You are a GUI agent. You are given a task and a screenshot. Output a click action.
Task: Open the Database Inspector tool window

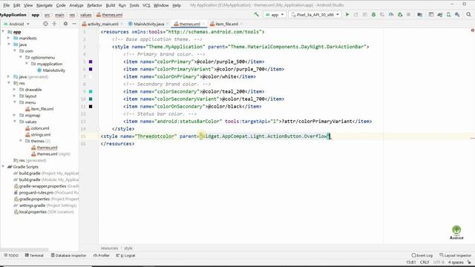pos(68,255)
